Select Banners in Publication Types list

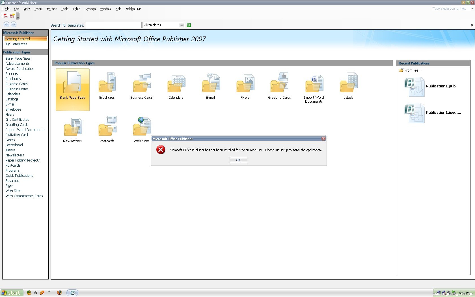[x=12, y=74]
